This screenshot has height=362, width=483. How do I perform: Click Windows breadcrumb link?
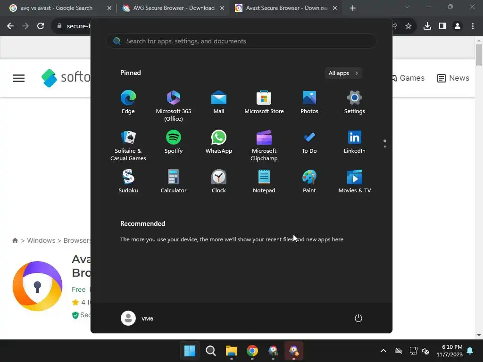point(41,240)
